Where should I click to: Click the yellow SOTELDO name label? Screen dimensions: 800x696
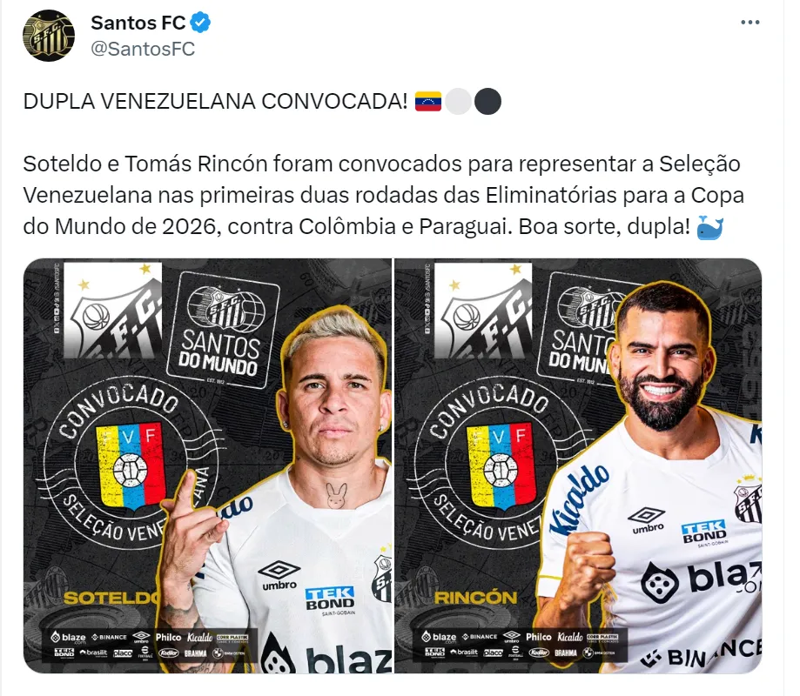[x=111, y=598]
